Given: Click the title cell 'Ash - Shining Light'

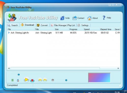Looking at the screenshot, I should point(43,33).
